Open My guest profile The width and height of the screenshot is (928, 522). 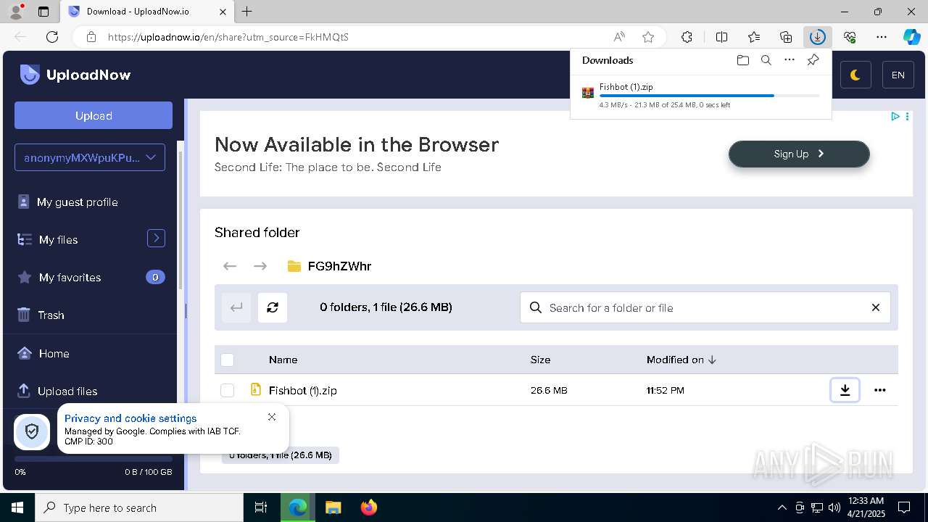[77, 202]
